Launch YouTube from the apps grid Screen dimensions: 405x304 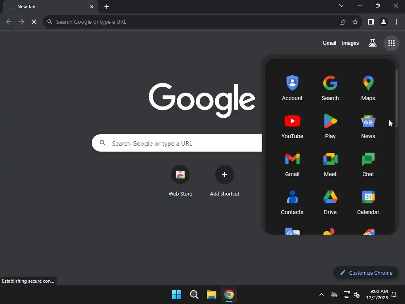(292, 126)
